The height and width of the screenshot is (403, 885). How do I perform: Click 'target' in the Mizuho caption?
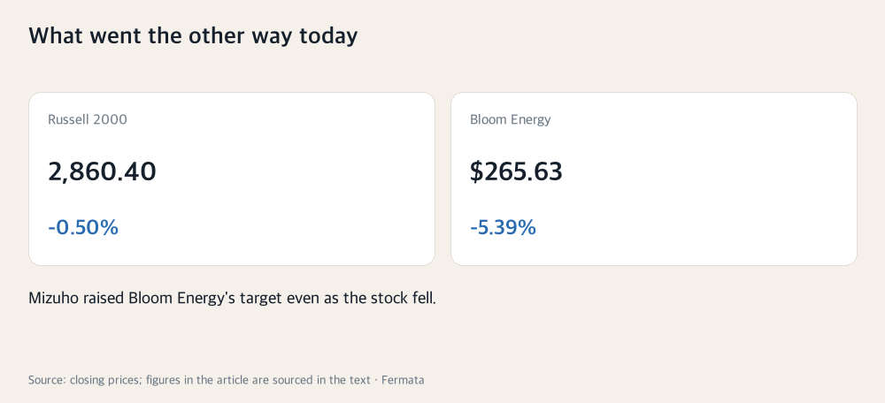pos(261,299)
